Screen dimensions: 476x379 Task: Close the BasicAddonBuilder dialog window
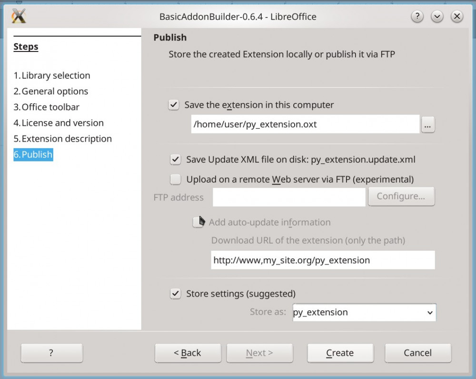[x=457, y=17]
